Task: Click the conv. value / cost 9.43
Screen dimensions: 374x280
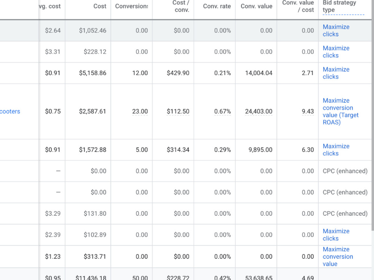Action: pyautogui.click(x=308, y=111)
